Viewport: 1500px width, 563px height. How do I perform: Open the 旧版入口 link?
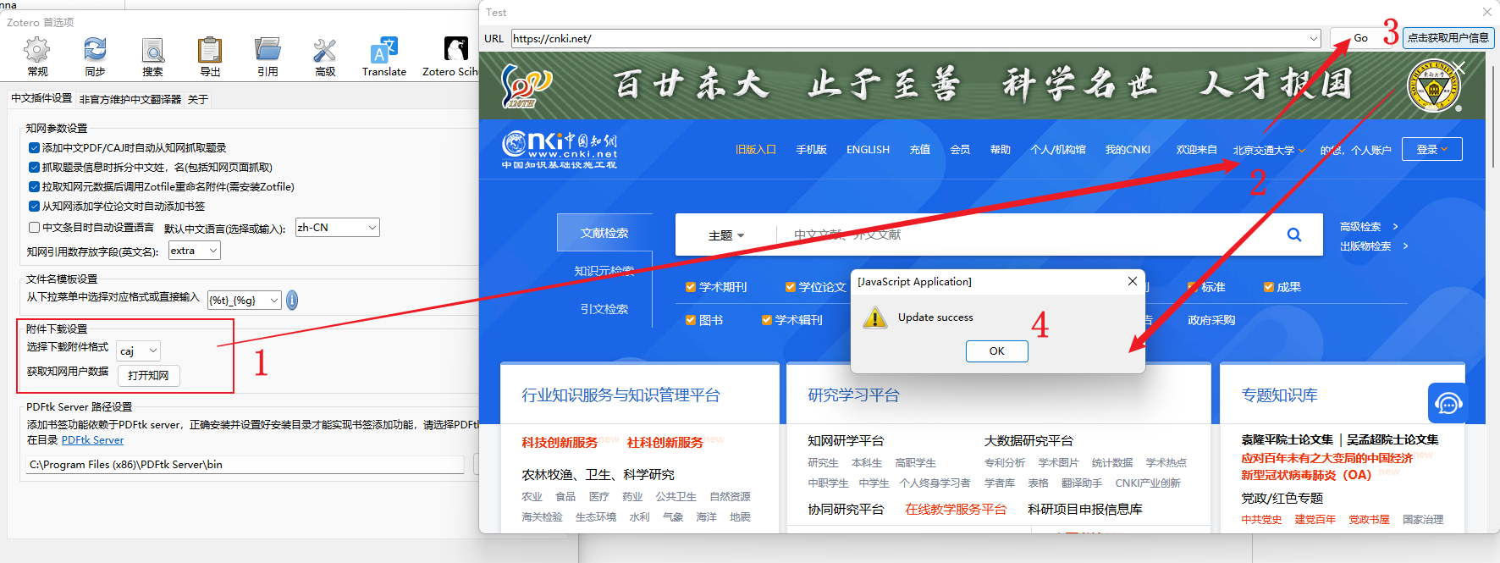(756, 150)
